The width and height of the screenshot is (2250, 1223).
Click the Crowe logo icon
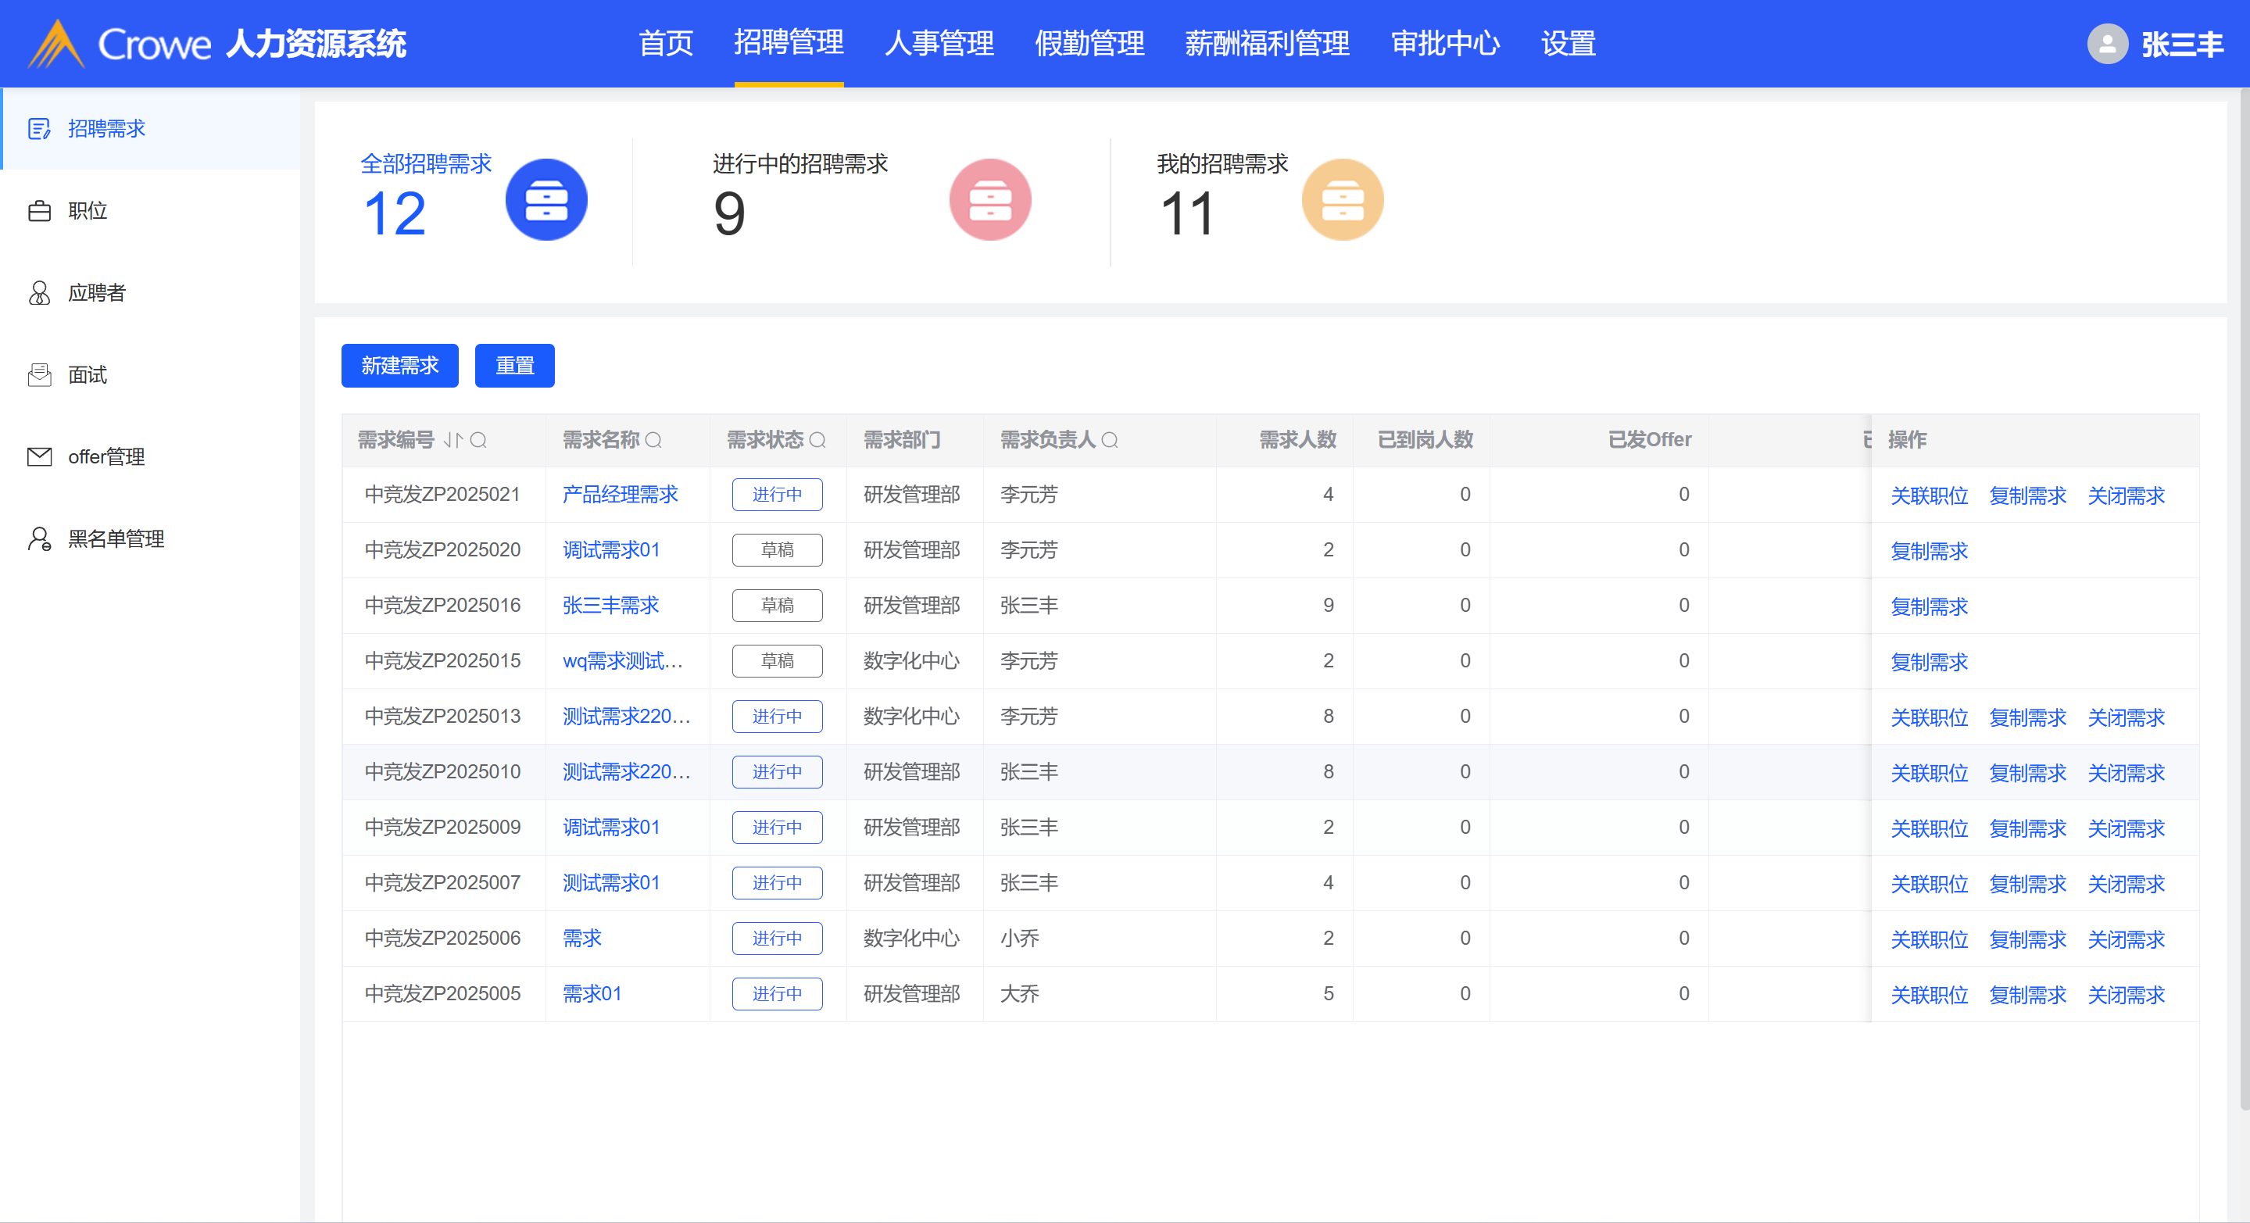56,44
